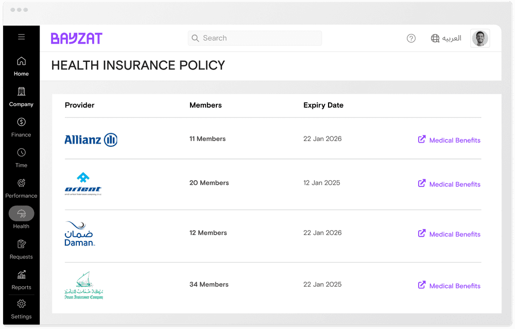Open the Company section icon
This screenshot has height=329, width=515.
pyautogui.click(x=21, y=92)
